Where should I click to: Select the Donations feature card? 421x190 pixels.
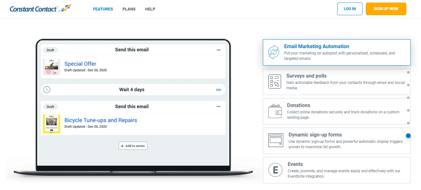point(337,111)
